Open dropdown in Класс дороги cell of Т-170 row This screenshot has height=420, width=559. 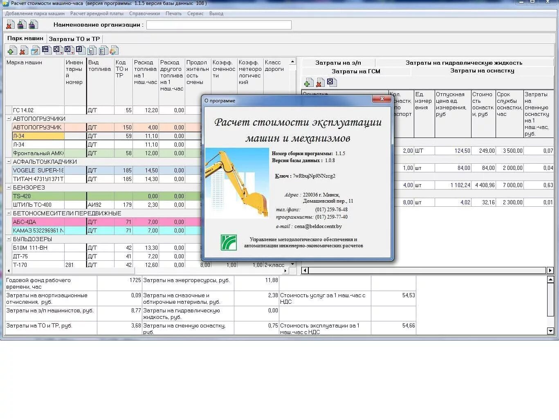point(292,265)
